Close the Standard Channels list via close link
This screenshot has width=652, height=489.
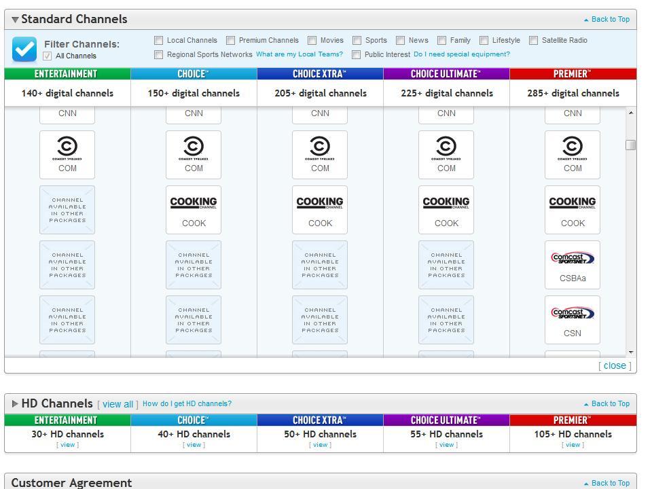[615, 365]
